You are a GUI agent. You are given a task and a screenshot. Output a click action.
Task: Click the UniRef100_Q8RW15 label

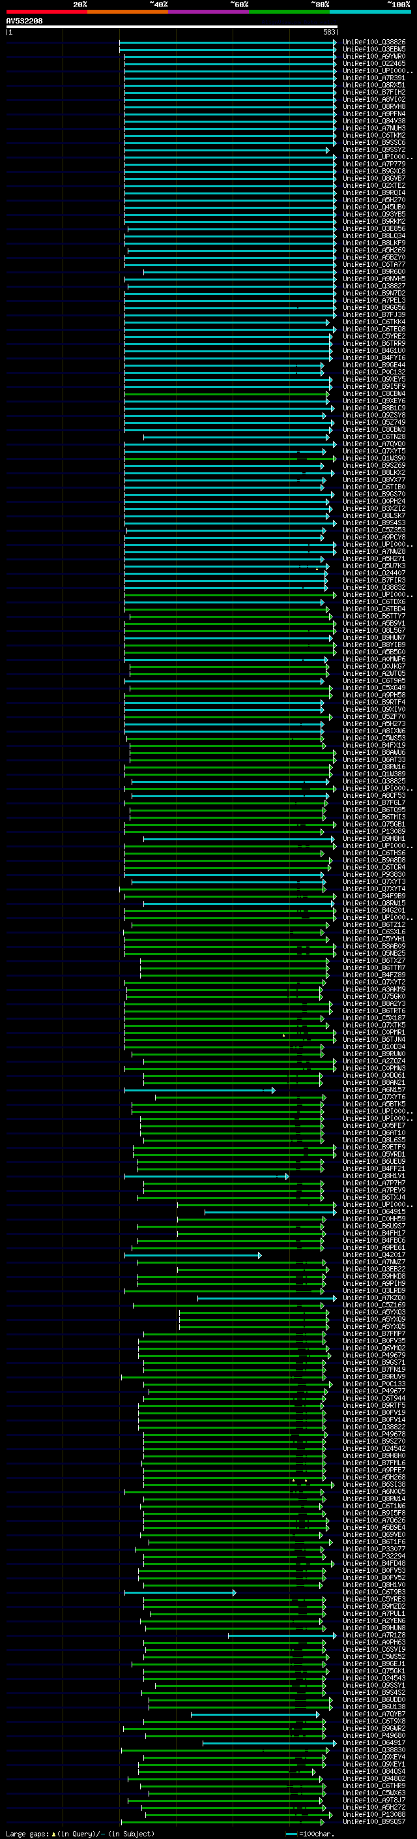point(374,903)
